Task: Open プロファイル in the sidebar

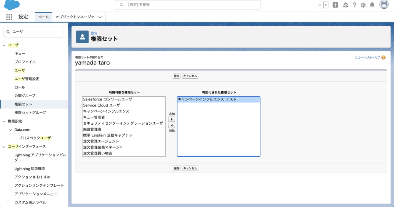Action: [25, 62]
